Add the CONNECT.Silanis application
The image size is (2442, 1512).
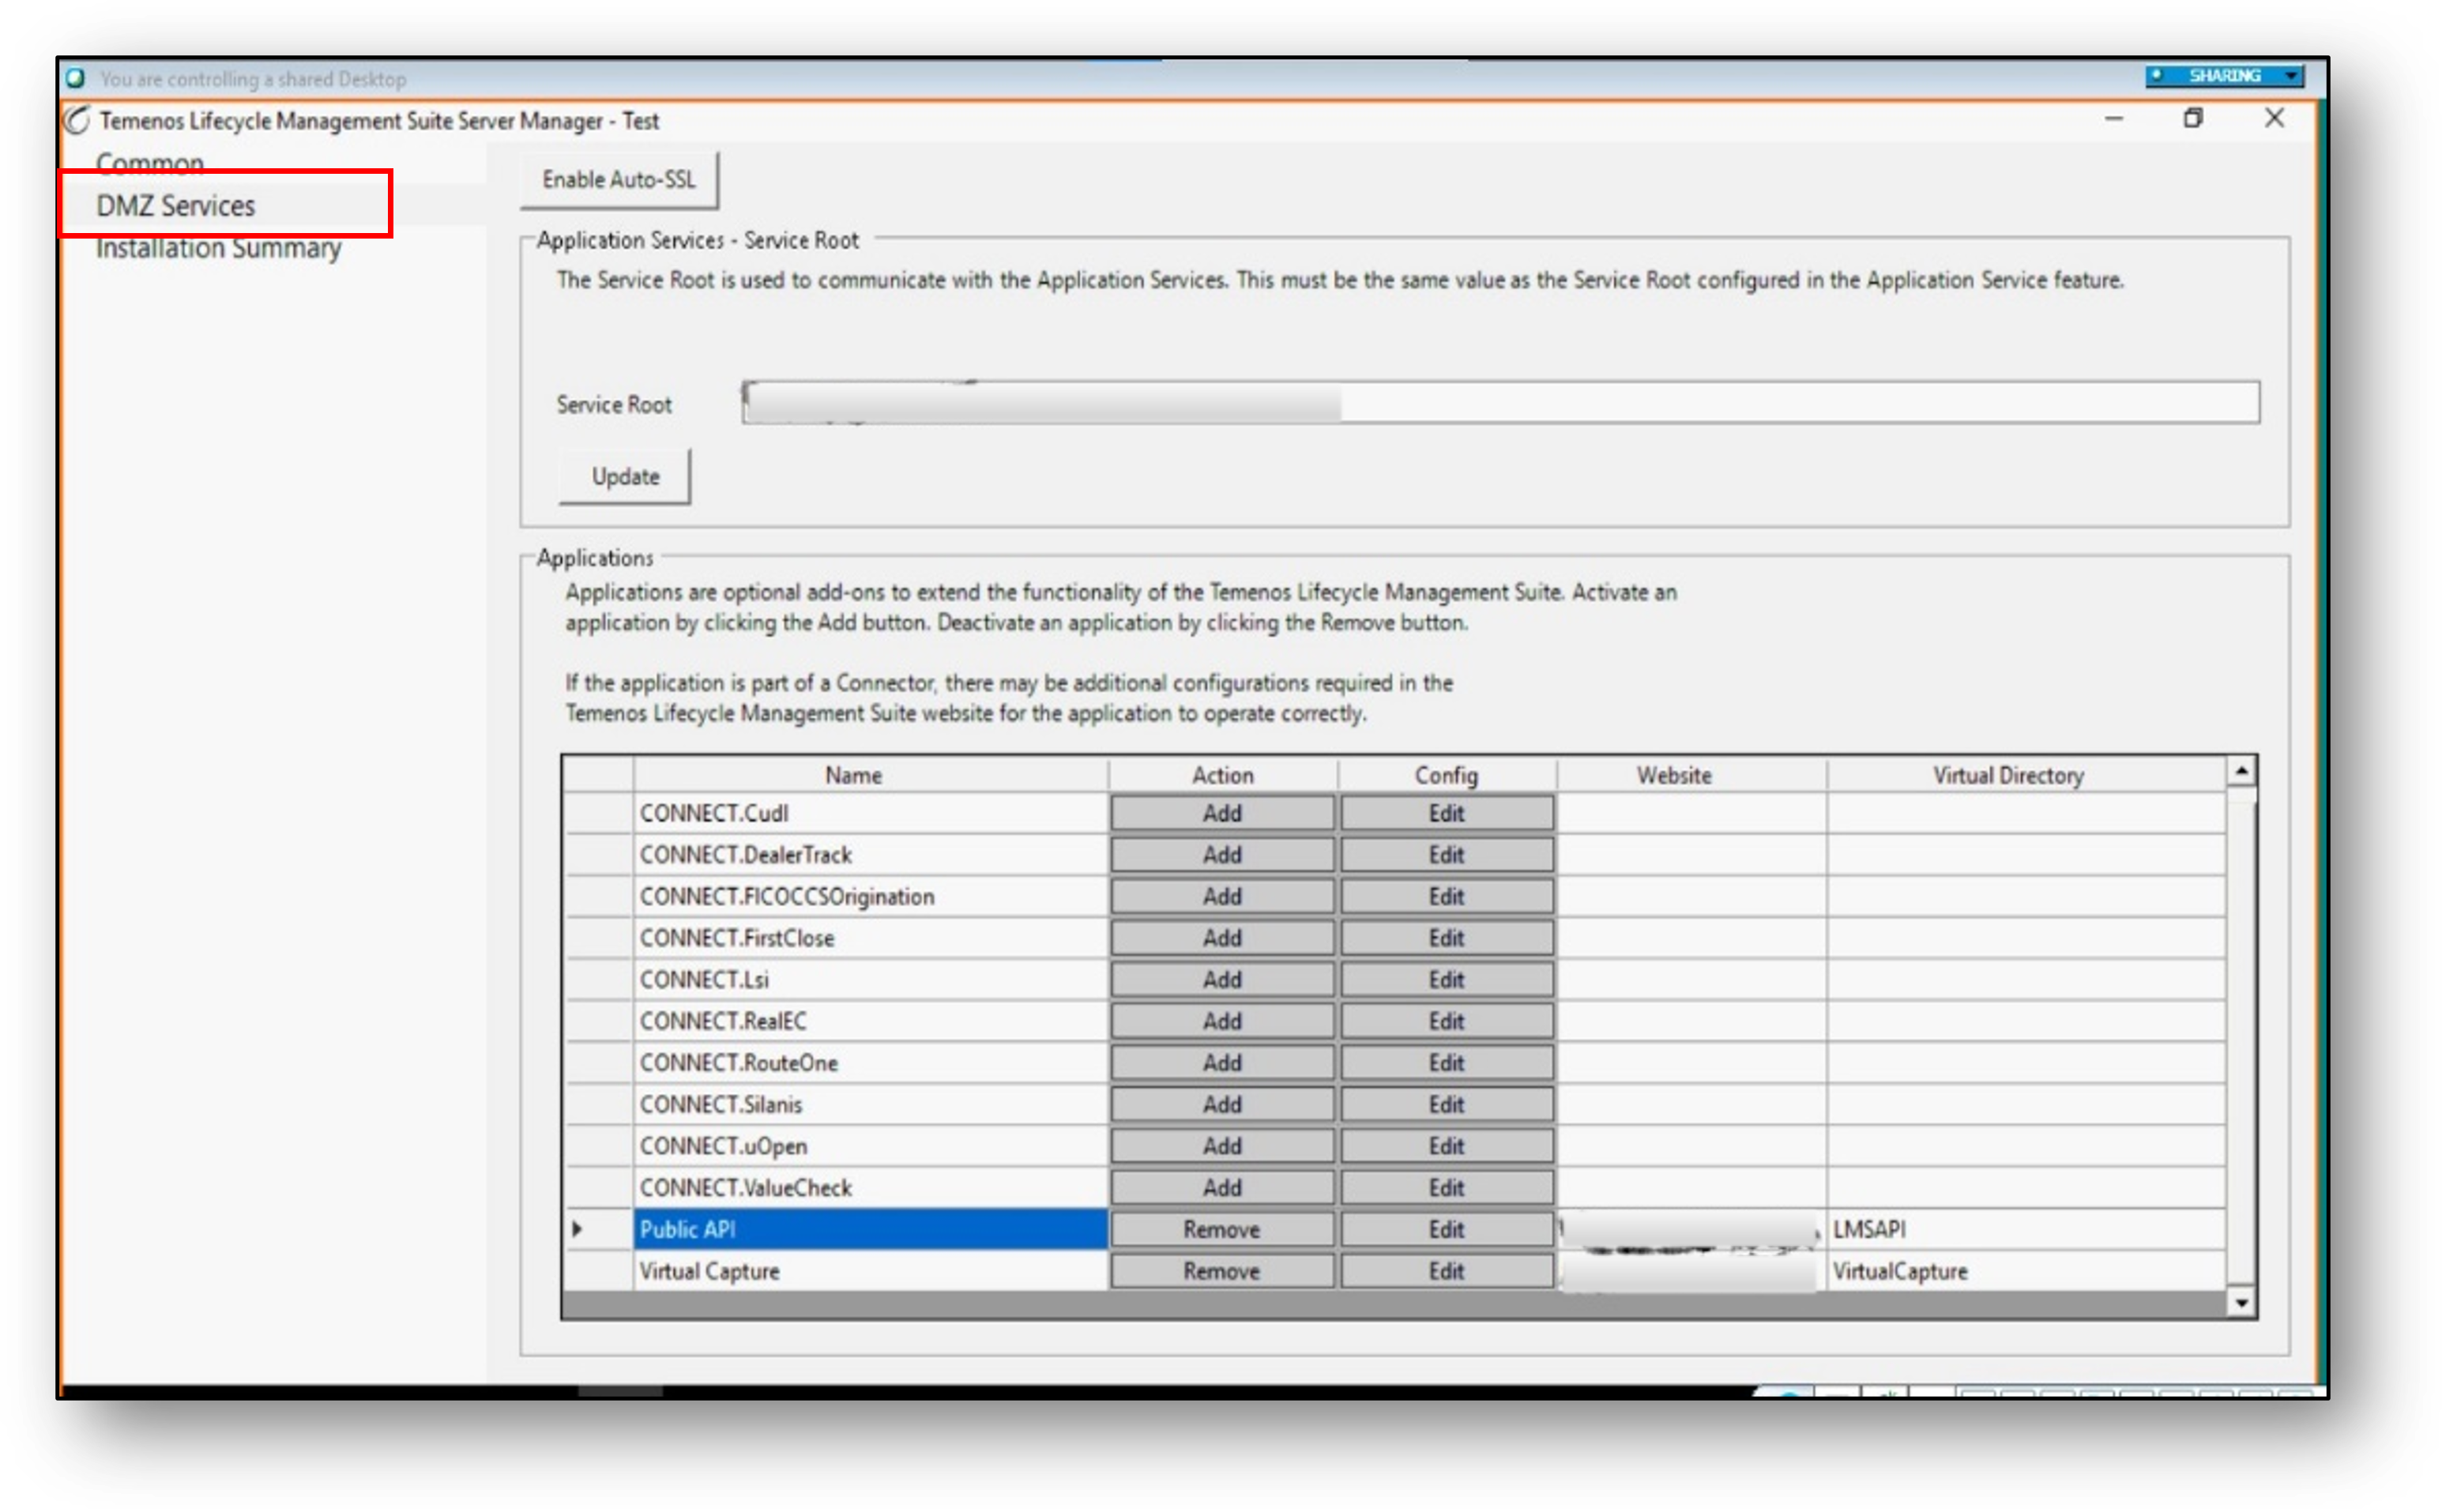pyautogui.click(x=1222, y=1105)
